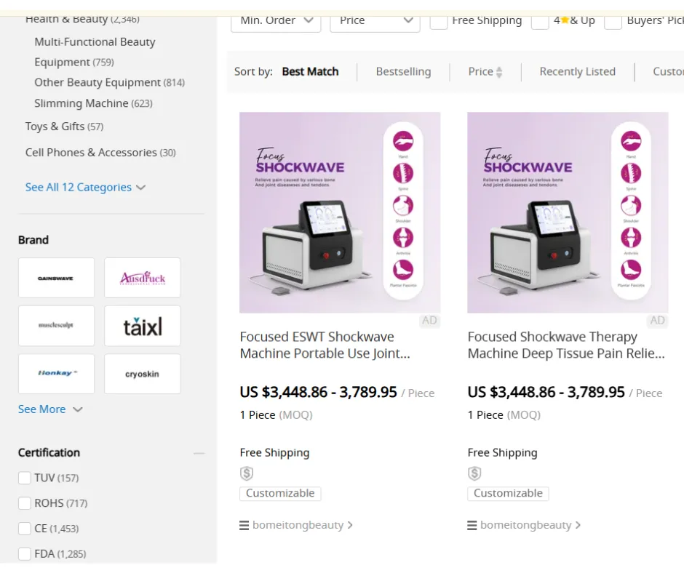684x573 pixels.
Task: Check the ROHS certification box
Action: coord(25,503)
